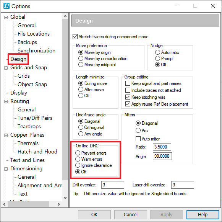
Task: Enable Keep signal and part names
Action: (128, 83)
